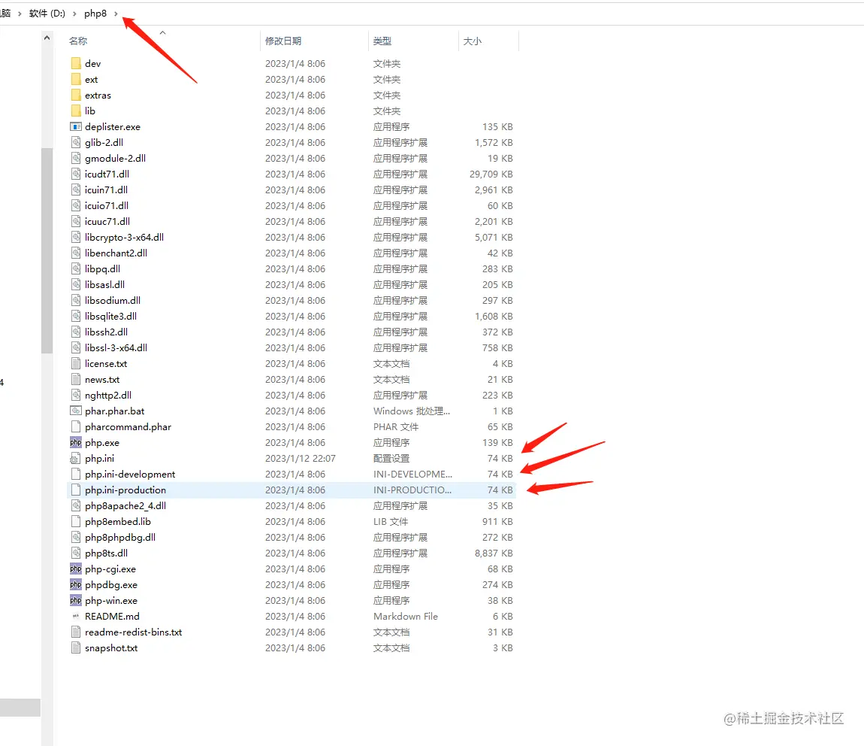This screenshot has width=864, height=746.
Task: Select file name nghttp2.dll
Action: [108, 396]
